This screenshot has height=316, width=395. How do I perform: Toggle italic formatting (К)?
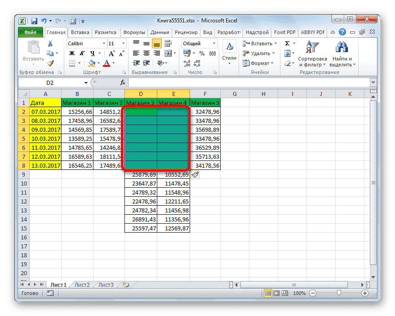click(82, 53)
